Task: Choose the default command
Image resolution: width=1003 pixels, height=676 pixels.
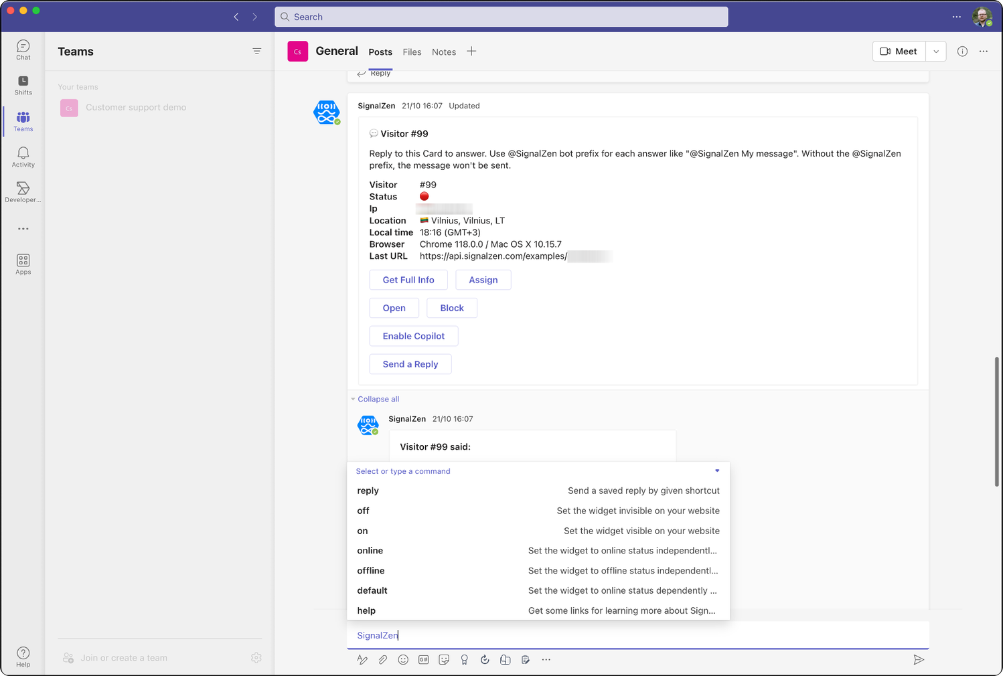Action: coord(538,590)
